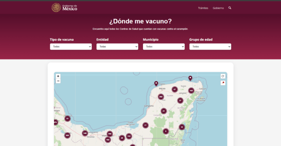Zoom out on the map
The width and height of the screenshot is (281, 146).
tap(58, 81)
